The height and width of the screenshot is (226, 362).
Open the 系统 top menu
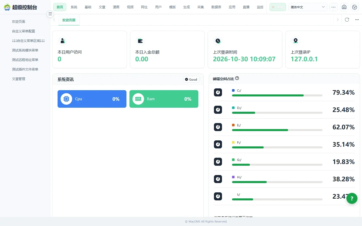[74, 7]
